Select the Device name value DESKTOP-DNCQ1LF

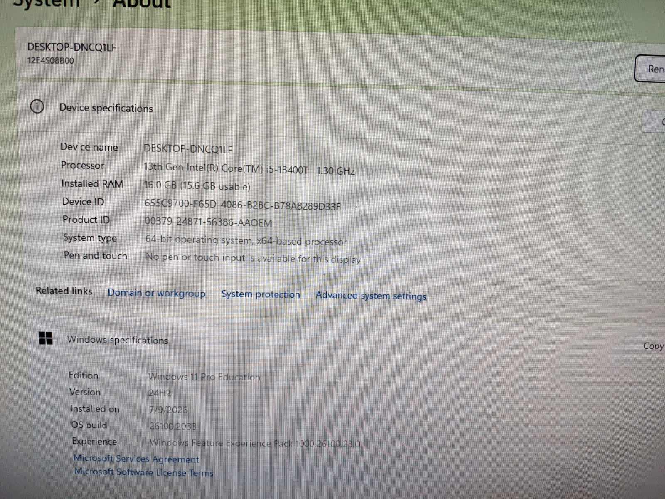[x=188, y=149]
